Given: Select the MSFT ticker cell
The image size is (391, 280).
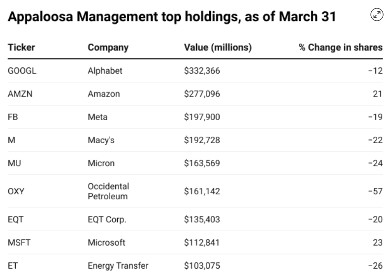Looking at the screenshot, I should (x=19, y=243).
